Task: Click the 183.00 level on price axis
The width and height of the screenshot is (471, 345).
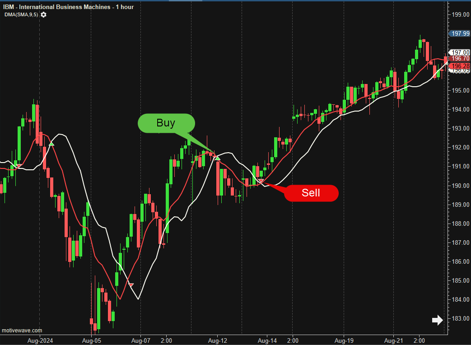Action: point(461,318)
